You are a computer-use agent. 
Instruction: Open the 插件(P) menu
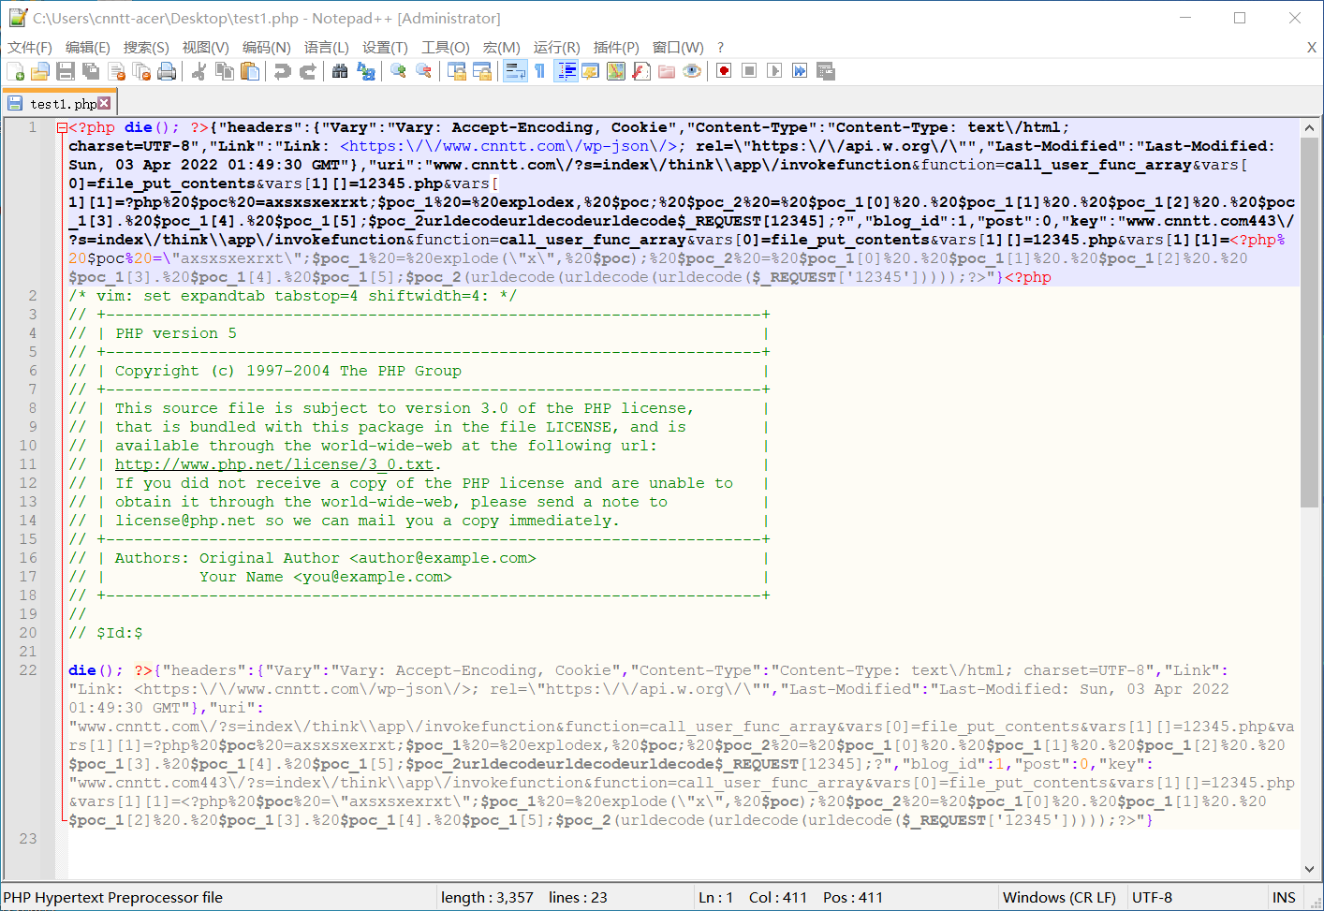tap(616, 47)
